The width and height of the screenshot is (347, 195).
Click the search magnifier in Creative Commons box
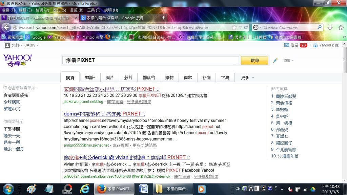pyautogui.click(x=319, y=27)
